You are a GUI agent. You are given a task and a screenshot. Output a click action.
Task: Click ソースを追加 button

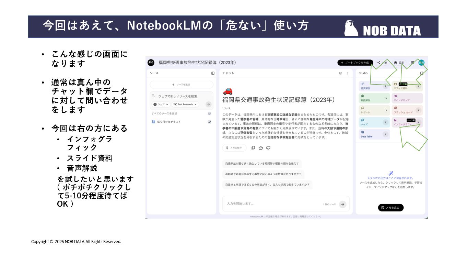tap(182, 85)
